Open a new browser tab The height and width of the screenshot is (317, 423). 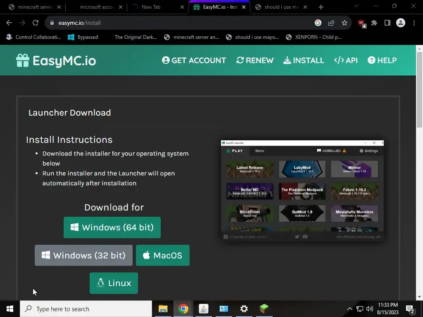click(321, 7)
